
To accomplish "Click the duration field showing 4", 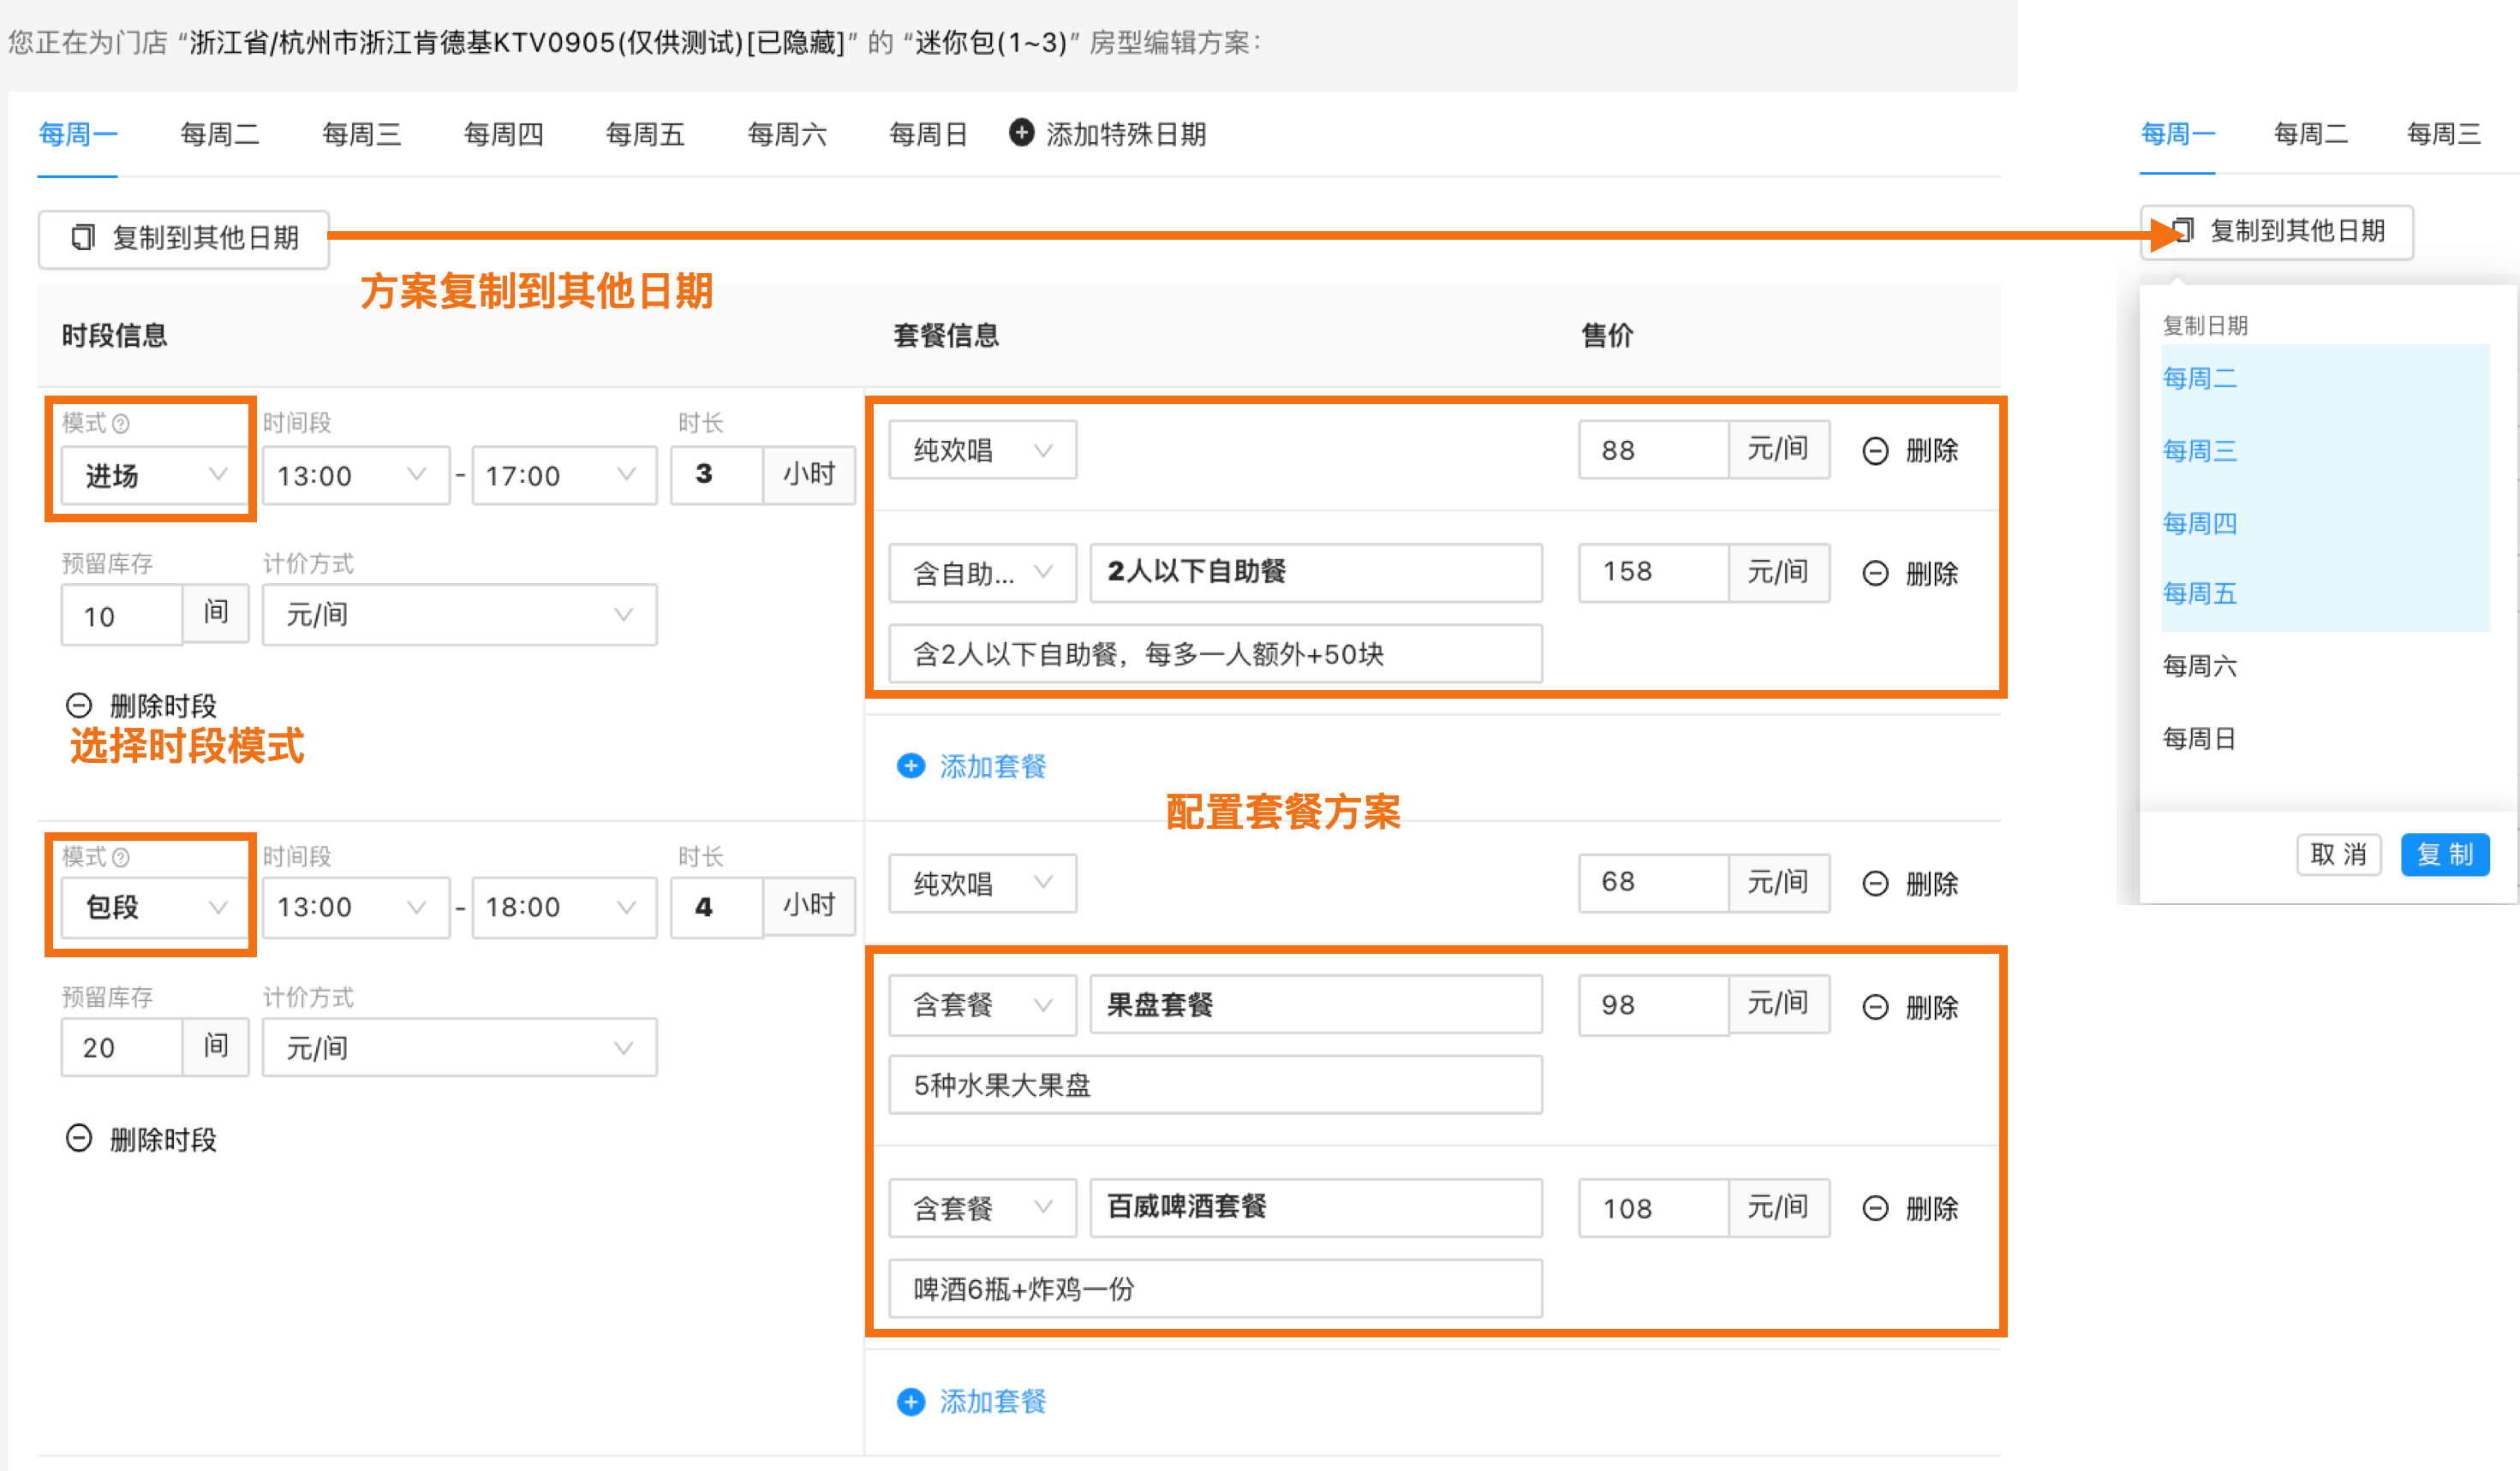I will (x=717, y=908).
